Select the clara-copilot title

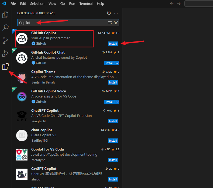(x=42, y=130)
